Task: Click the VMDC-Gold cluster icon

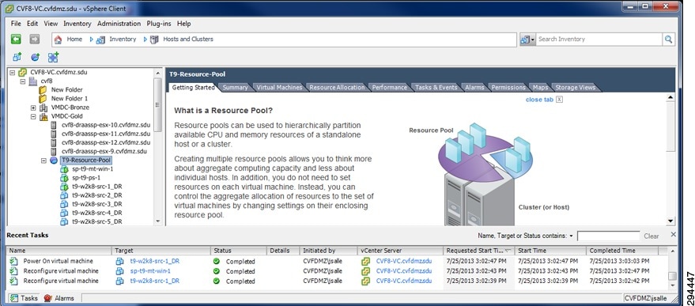Action: pyautogui.click(x=43, y=117)
